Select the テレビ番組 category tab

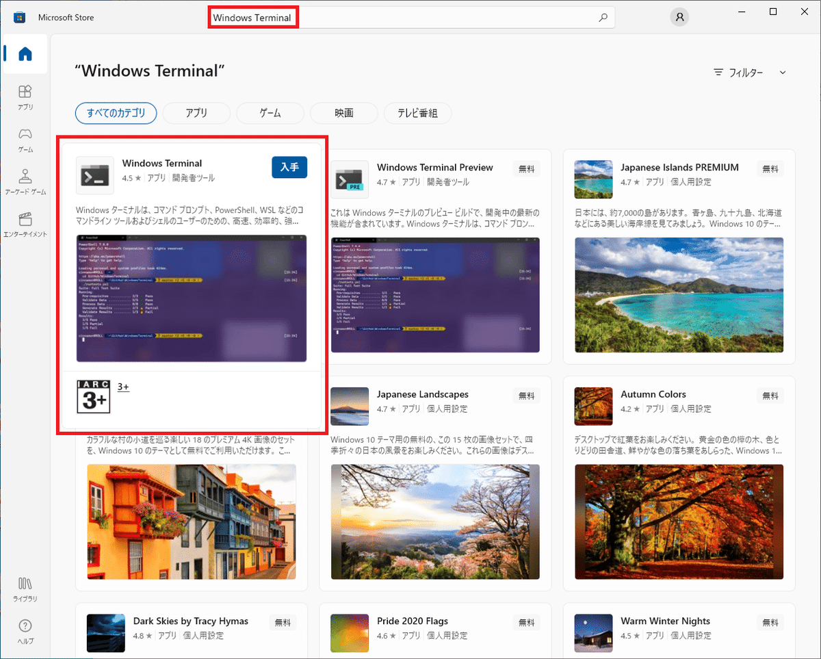(x=417, y=113)
